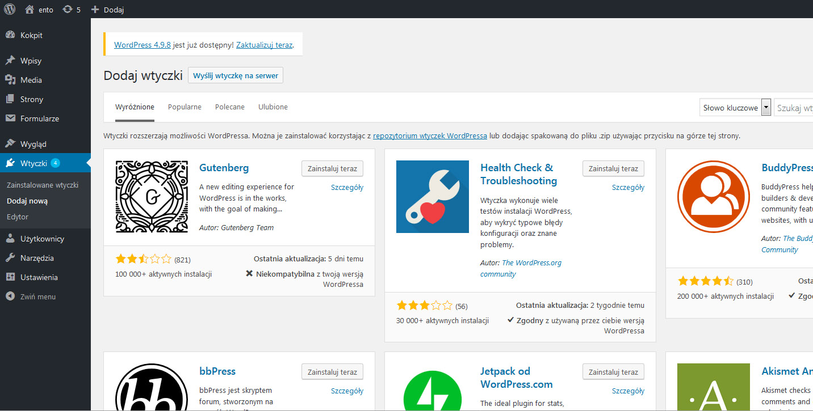This screenshot has height=411, width=813.
Task: Click the plugin search input field
Action: coord(794,108)
